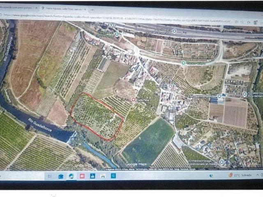
Task: Open the blue briefcase app in taskbar
Action: point(60,176)
